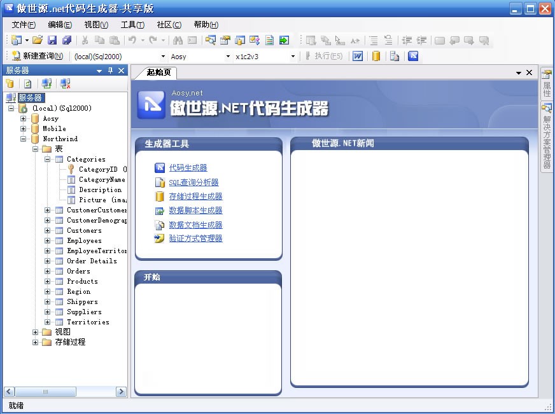Open the 验证方式管理器 link
555x414 pixels.
click(x=196, y=238)
